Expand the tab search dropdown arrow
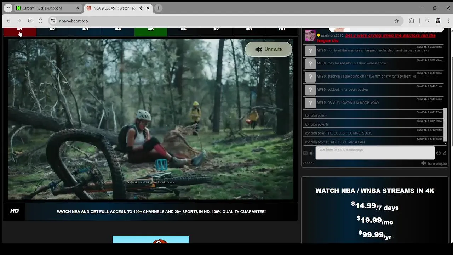The image size is (453, 255). tap(8, 8)
